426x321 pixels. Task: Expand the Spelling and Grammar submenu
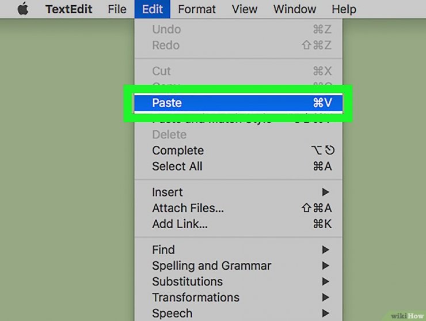(238, 266)
